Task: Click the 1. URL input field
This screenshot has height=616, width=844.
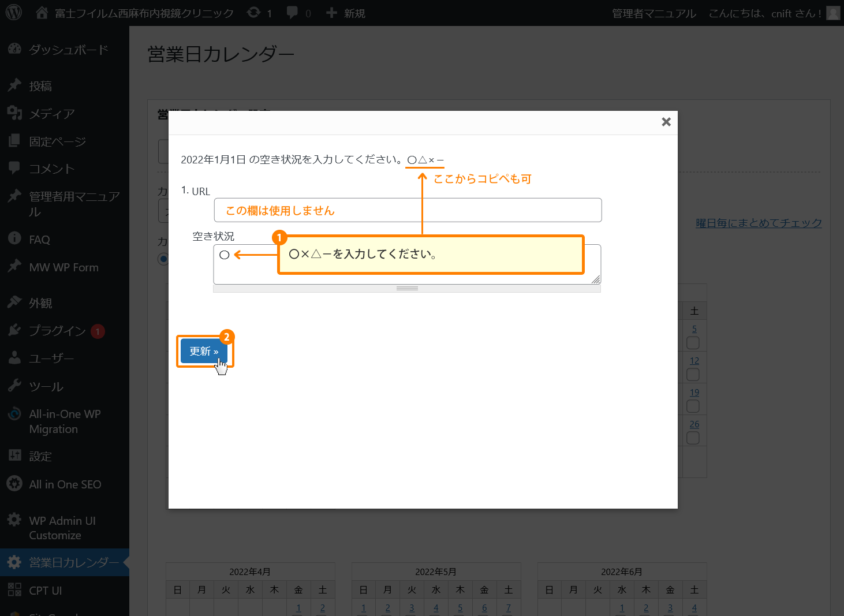Action: tap(408, 210)
